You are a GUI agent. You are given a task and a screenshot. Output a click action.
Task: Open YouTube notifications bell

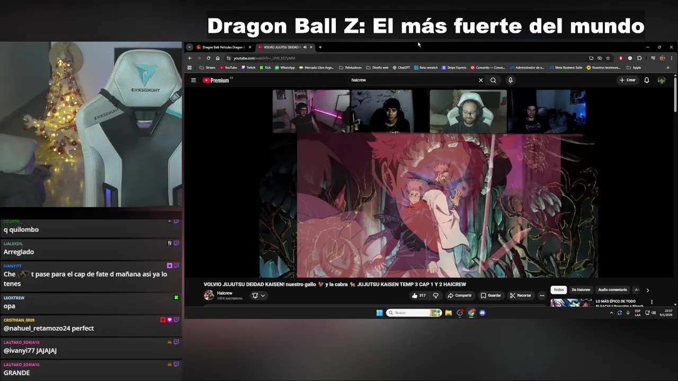click(647, 80)
